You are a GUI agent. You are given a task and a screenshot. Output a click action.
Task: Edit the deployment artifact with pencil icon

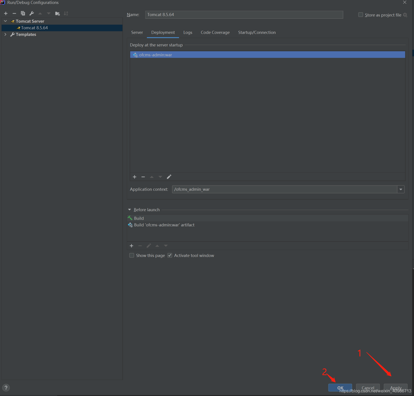169,177
